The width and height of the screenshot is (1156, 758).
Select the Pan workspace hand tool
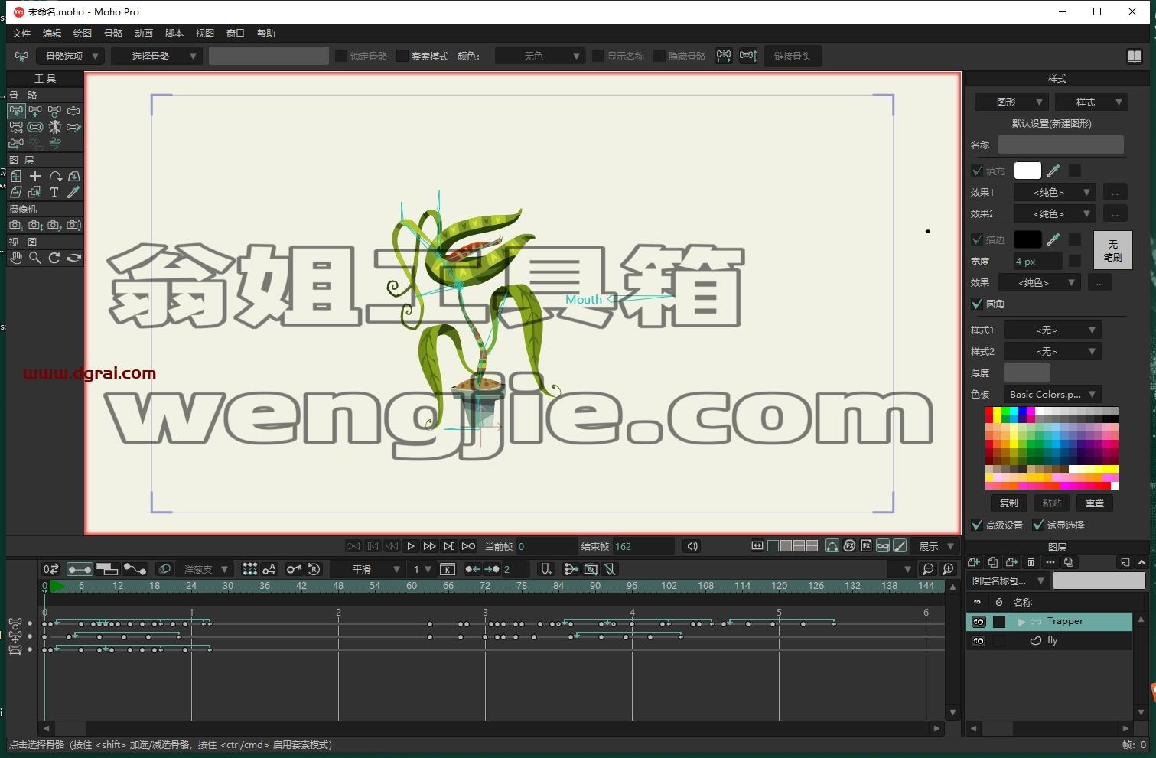pyautogui.click(x=16, y=258)
